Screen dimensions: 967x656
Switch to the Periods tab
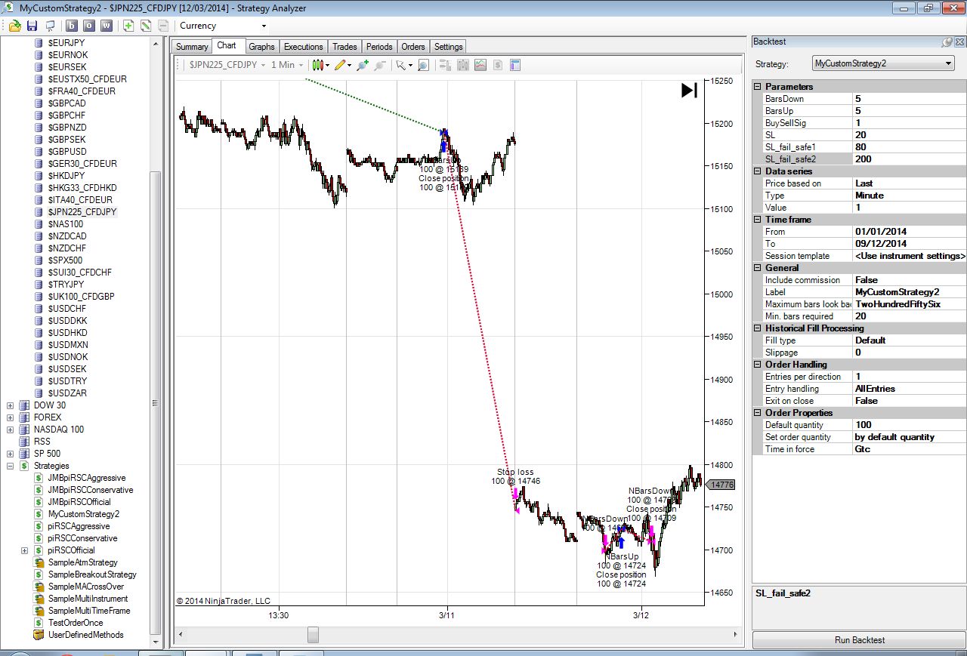[x=379, y=47]
